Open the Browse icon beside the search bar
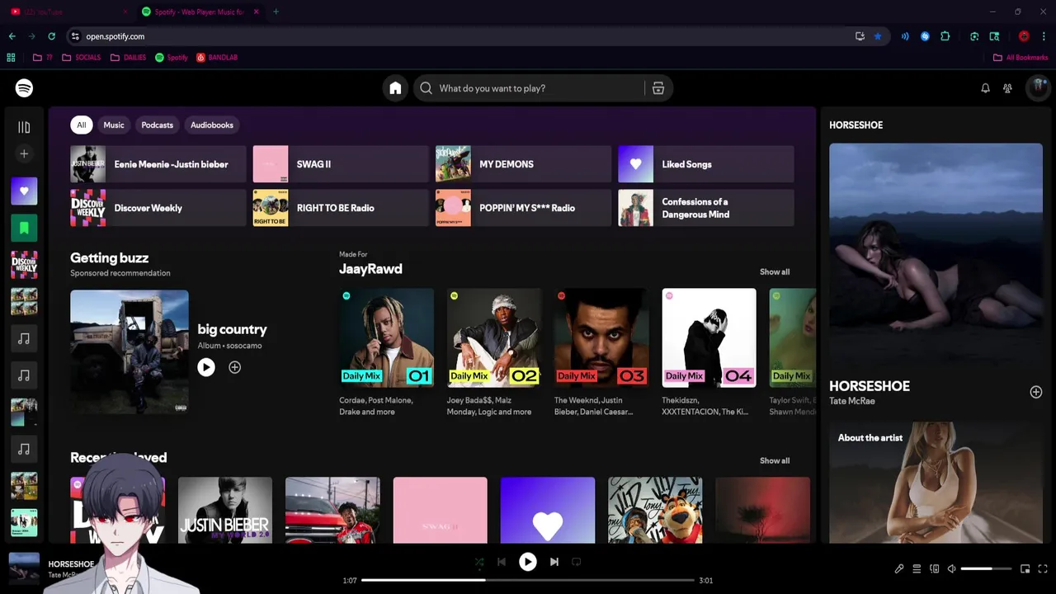The width and height of the screenshot is (1056, 594). [x=658, y=88]
